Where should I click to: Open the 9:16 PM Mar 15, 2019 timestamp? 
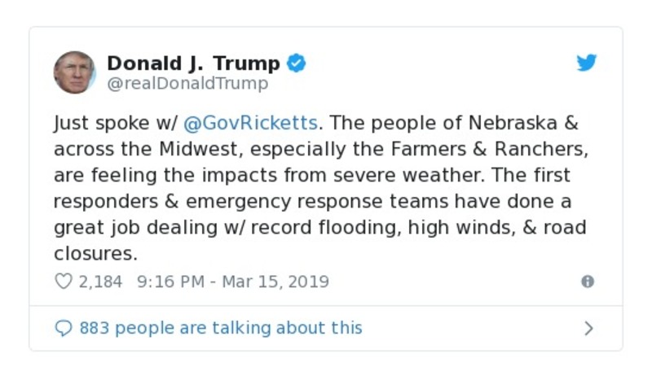[x=233, y=282]
